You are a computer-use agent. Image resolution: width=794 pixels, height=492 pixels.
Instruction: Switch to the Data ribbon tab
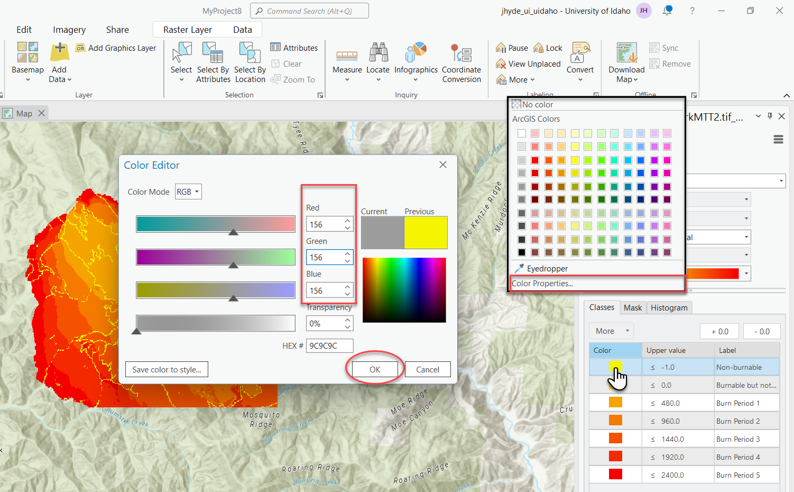point(243,30)
